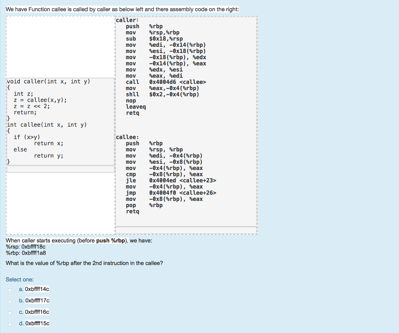Viewport: 399px width, 333px height.
Task: Click the 'mov -0x18(%rbp), %edx' line
Action: (x=166, y=57)
